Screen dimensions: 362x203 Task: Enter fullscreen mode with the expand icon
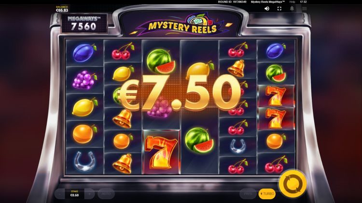pyautogui.click(x=279, y=9)
